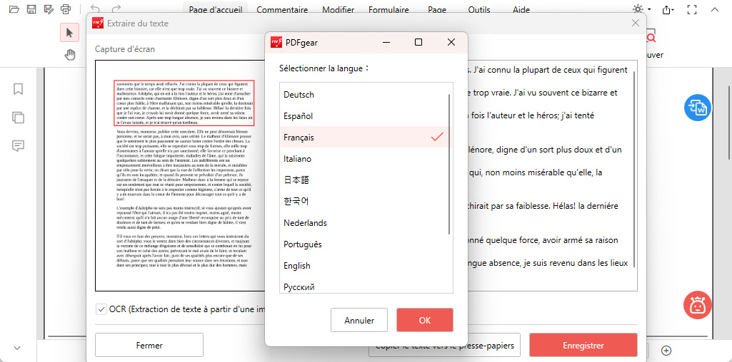Select the hand pan tool
Image resolution: width=732 pixels, height=362 pixels.
tap(69, 55)
